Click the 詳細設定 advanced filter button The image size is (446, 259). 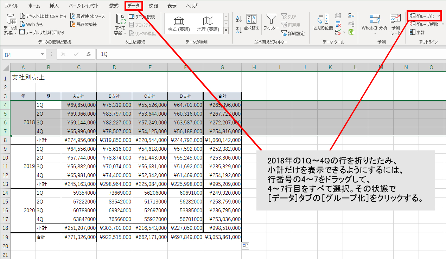click(293, 33)
